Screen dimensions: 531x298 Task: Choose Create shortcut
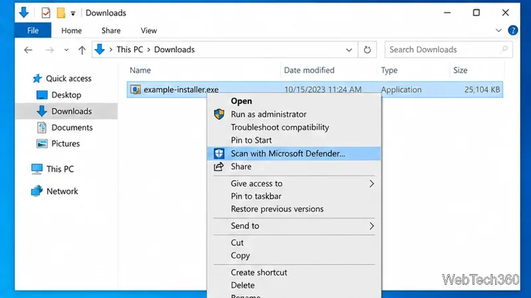[294, 272]
